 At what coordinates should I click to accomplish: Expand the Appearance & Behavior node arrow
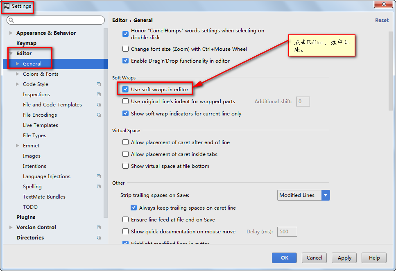pyautogui.click(x=11, y=33)
